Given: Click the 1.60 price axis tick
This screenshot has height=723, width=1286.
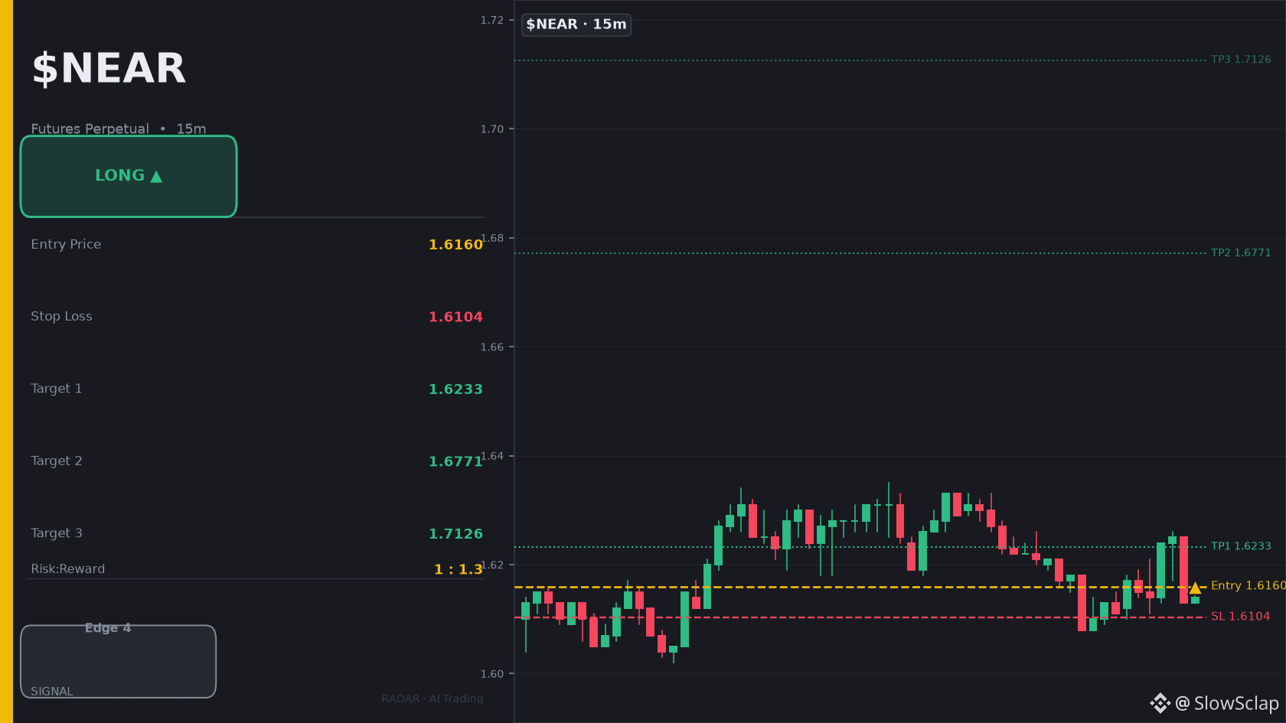Looking at the screenshot, I should [492, 674].
